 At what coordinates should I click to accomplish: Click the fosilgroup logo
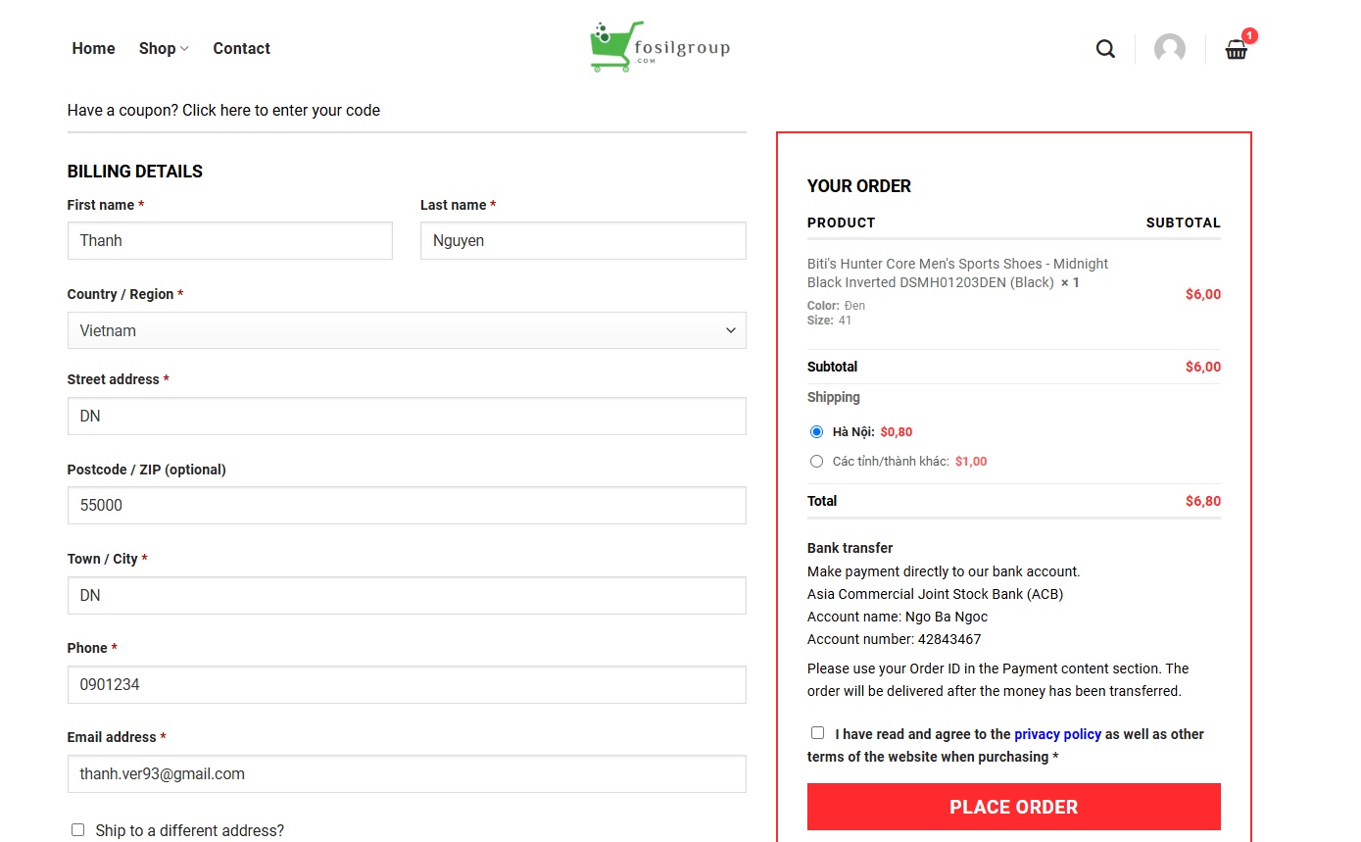[x=659, y=47]
